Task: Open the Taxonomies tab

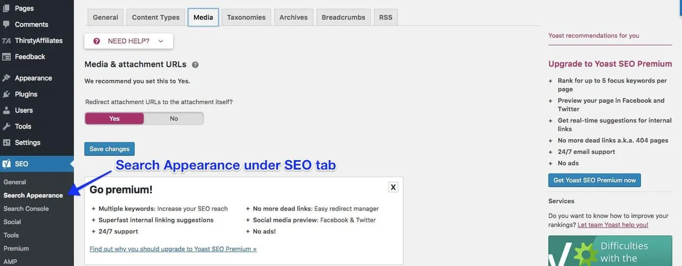Action: pyautogui.click(x=246, y=17)
